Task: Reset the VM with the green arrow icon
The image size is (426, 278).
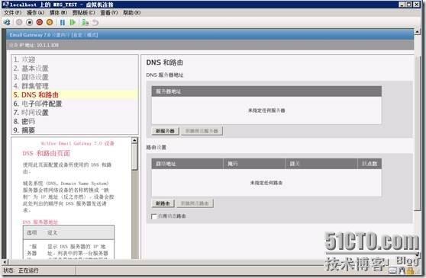Action: pyautogui.click(x=73, y=23)
